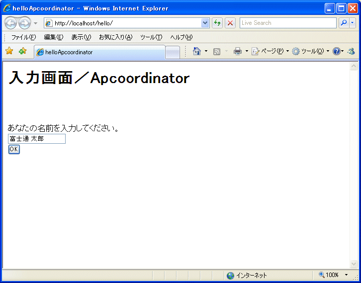Click the green Refresh page icon
The width and height of the screenshot is (361, 283).
(x=217, y=23)
